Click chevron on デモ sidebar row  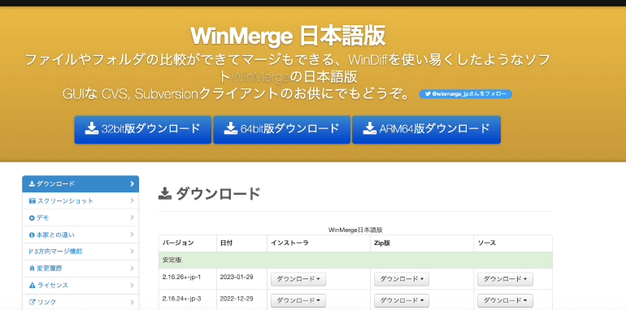pyautogui.click(x=133, y=217)
